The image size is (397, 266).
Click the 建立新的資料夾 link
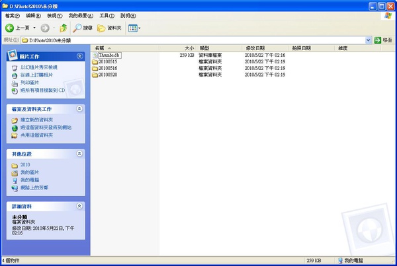[36, 120]
